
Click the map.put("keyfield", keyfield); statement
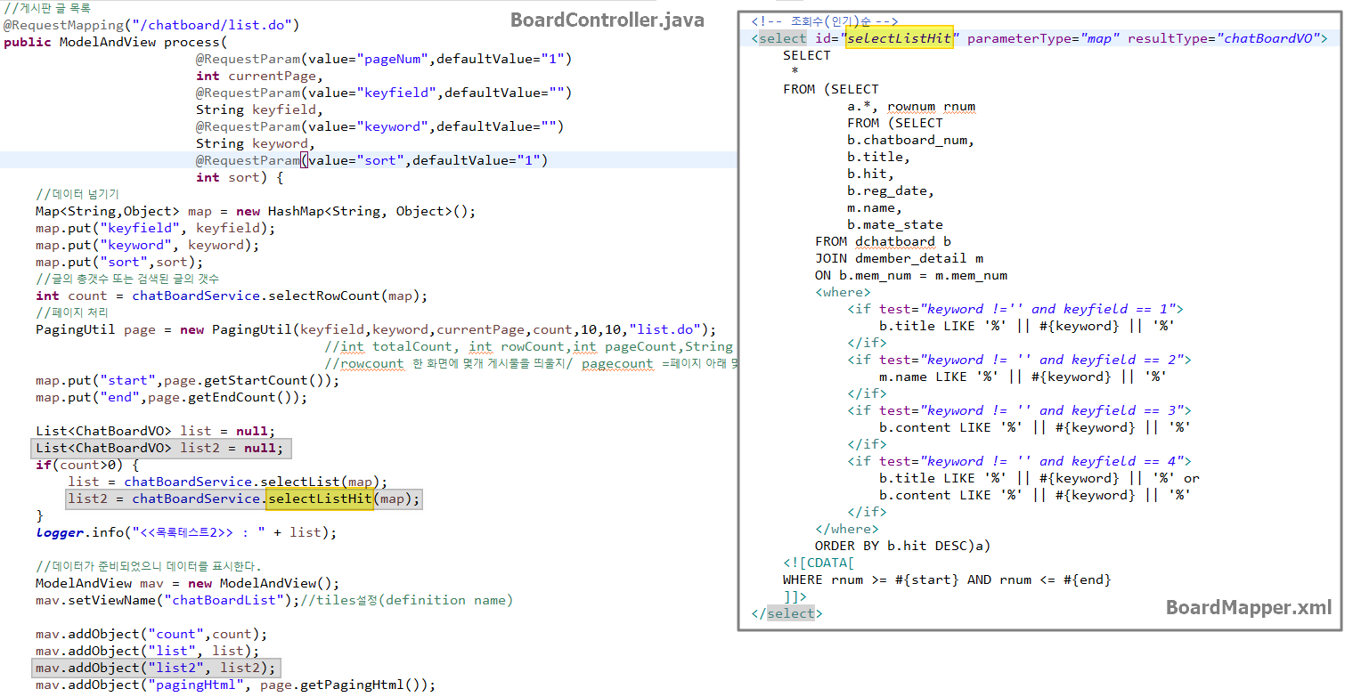156,228
